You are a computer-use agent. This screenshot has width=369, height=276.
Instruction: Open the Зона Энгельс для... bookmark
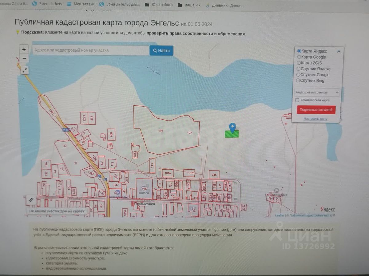(119, 5)
